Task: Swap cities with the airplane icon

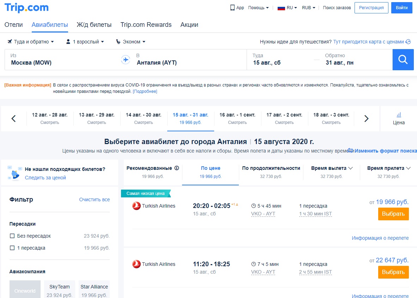Action: 126,60
